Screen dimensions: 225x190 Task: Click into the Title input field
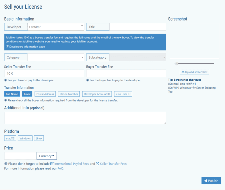point(138,27)
